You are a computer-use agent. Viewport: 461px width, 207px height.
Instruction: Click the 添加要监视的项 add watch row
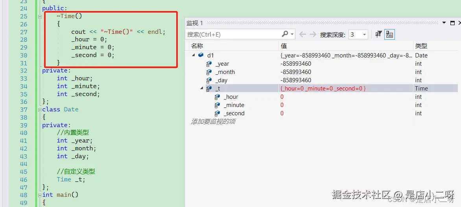tap(213, 122)
